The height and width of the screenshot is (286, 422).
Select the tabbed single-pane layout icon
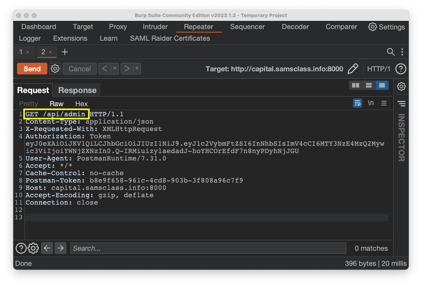tap(382, 85)
